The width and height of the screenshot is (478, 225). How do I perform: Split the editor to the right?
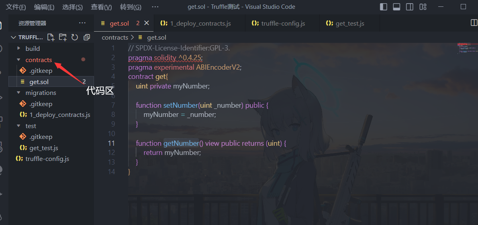(474, 23)
